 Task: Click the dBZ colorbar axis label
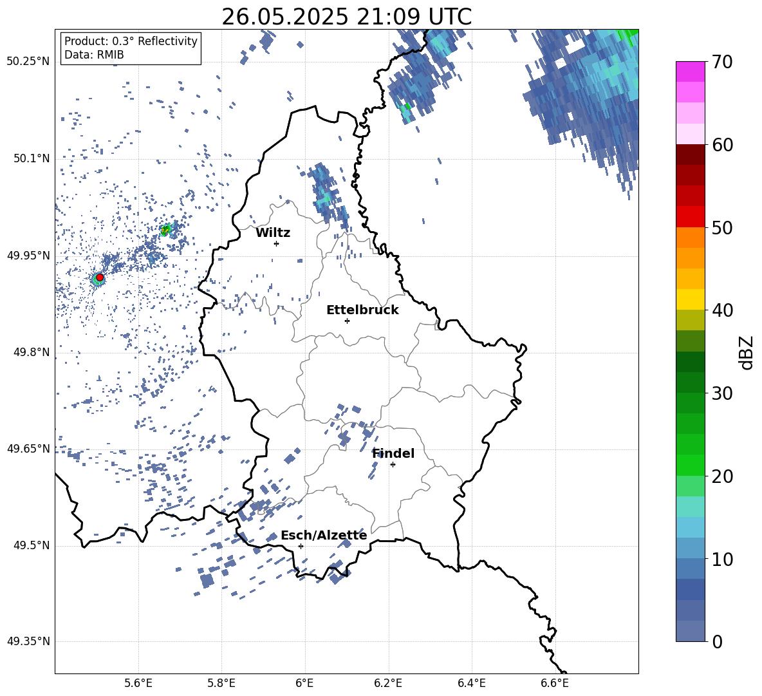point(745,352)
